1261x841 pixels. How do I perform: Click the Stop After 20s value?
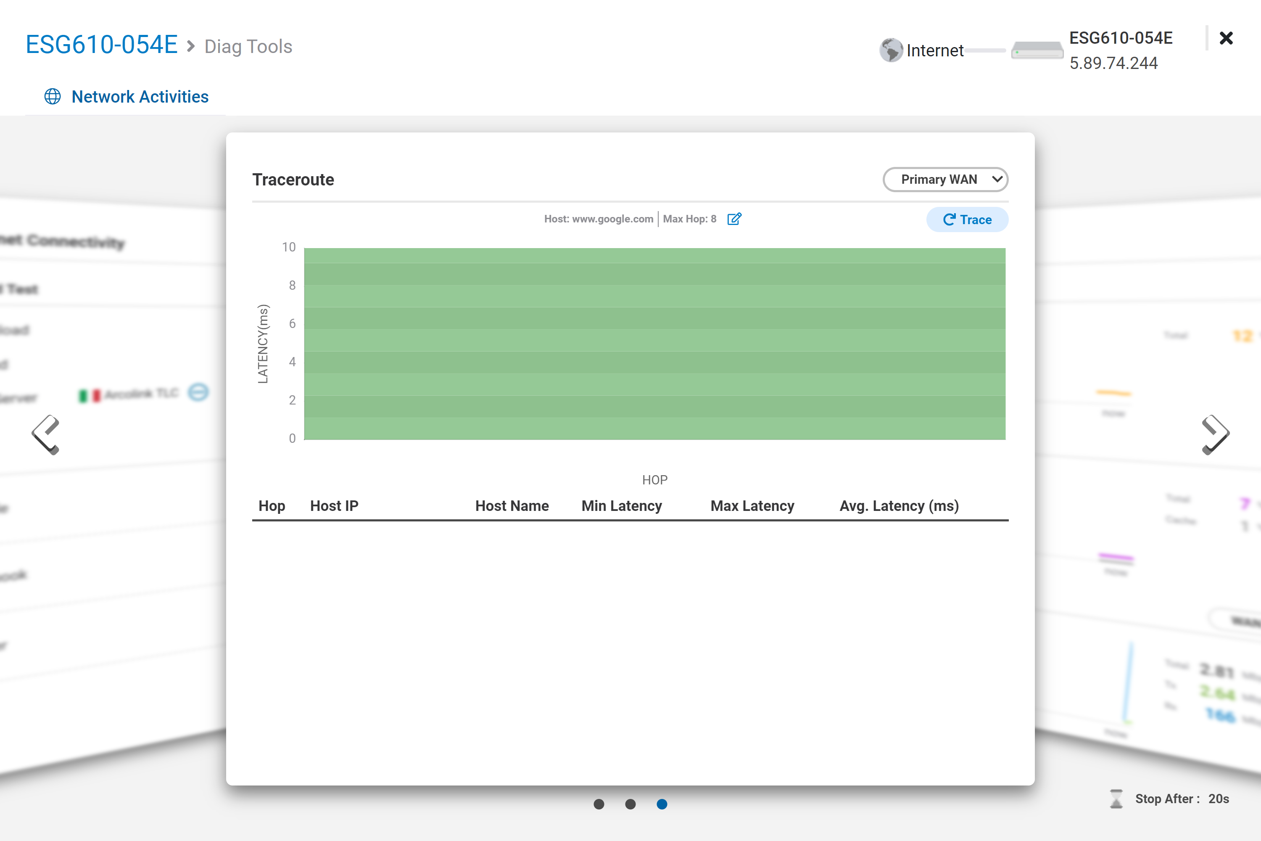pos(1219,799)
